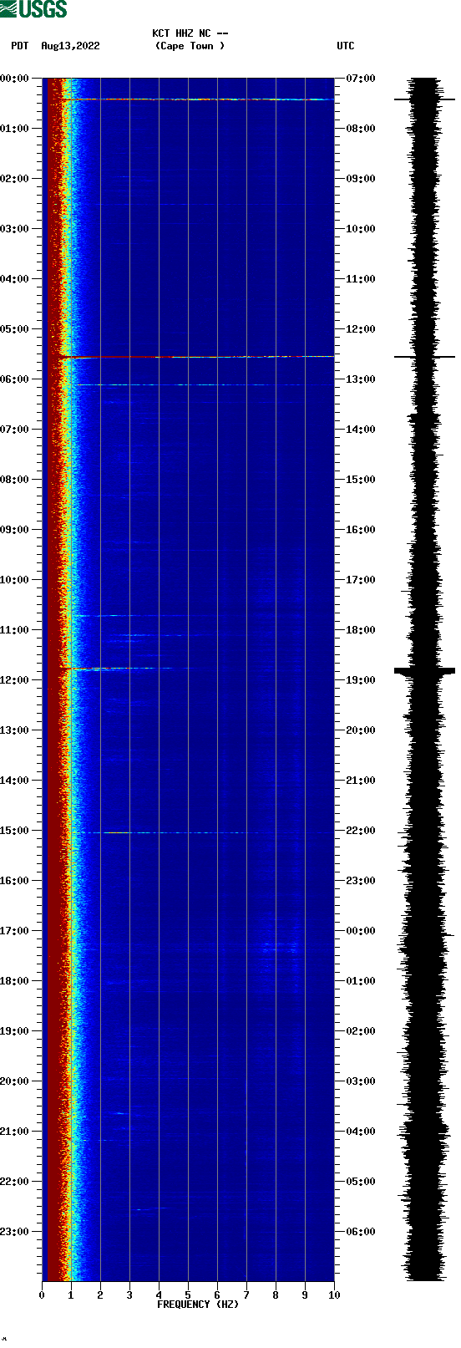Click the '13:00' UTC time label
461x1348 pixels.
[361, 379]
